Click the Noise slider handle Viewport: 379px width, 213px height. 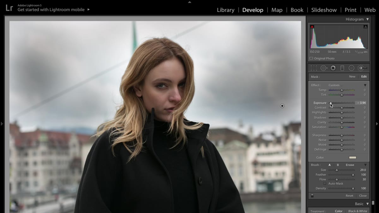[342, 140]
